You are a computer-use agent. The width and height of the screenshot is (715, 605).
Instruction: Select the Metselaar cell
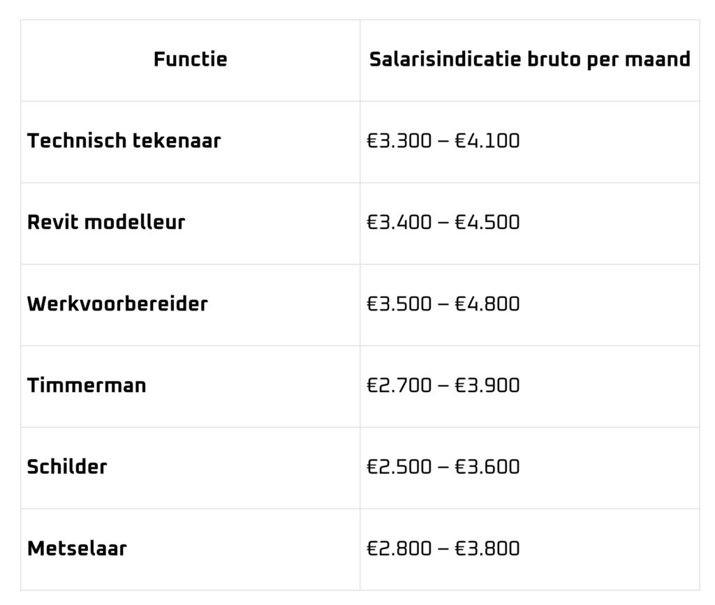point(190,550)
